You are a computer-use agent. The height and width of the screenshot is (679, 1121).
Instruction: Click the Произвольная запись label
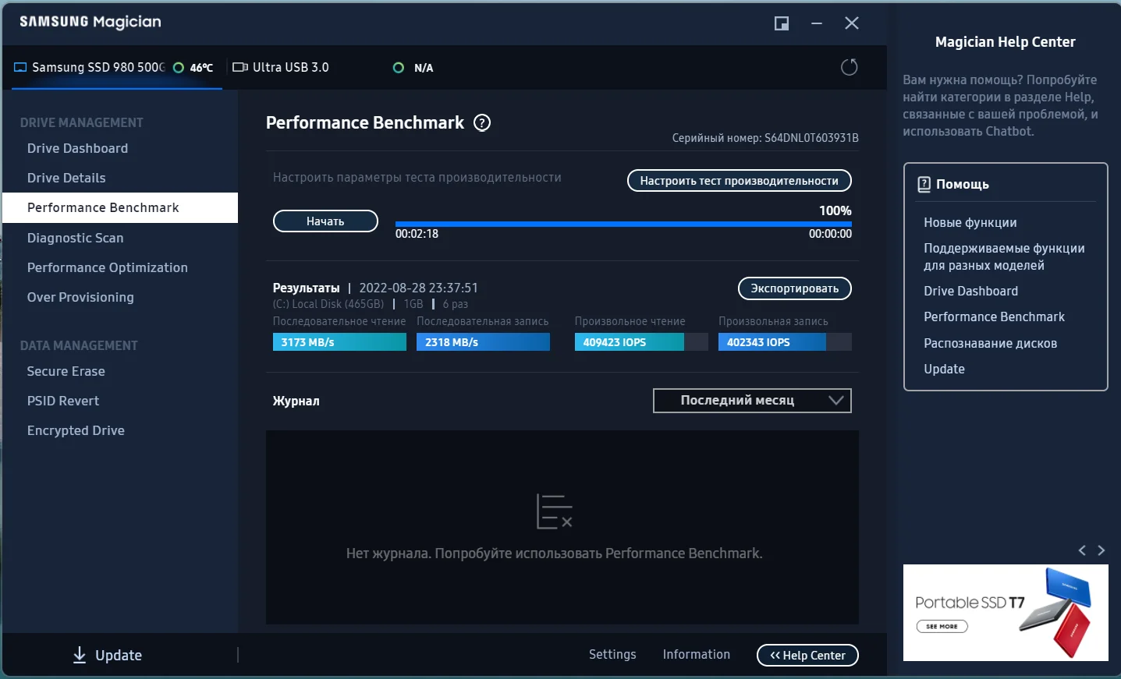[773, 321]
